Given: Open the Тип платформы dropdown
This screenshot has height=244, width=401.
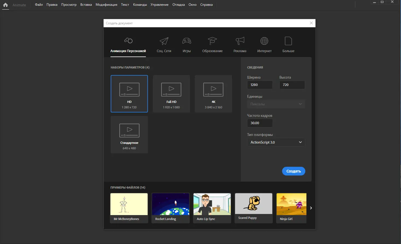Looking at the screenshot, I should [276, 142].
